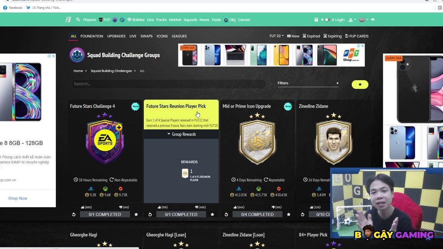Screen dimensions: 443x249
Task: Open the News menu
Action: click(x=204, y=20)
